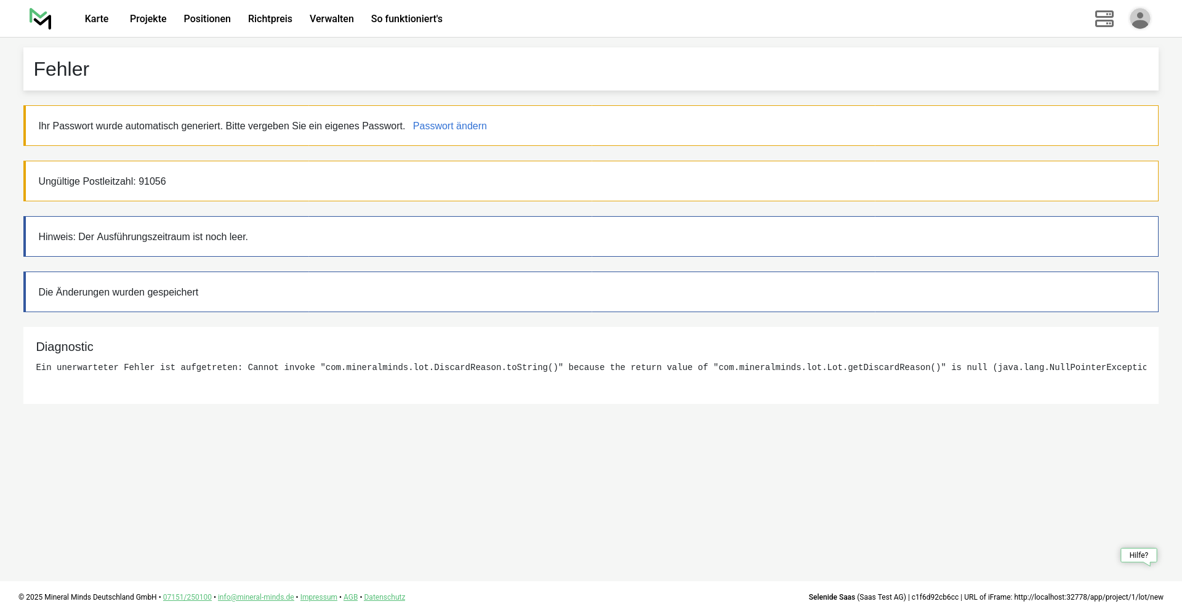Viewport: 1182px width, 612px height.
Task: Open the server list icon in header
Action: tap(1104, 18)
